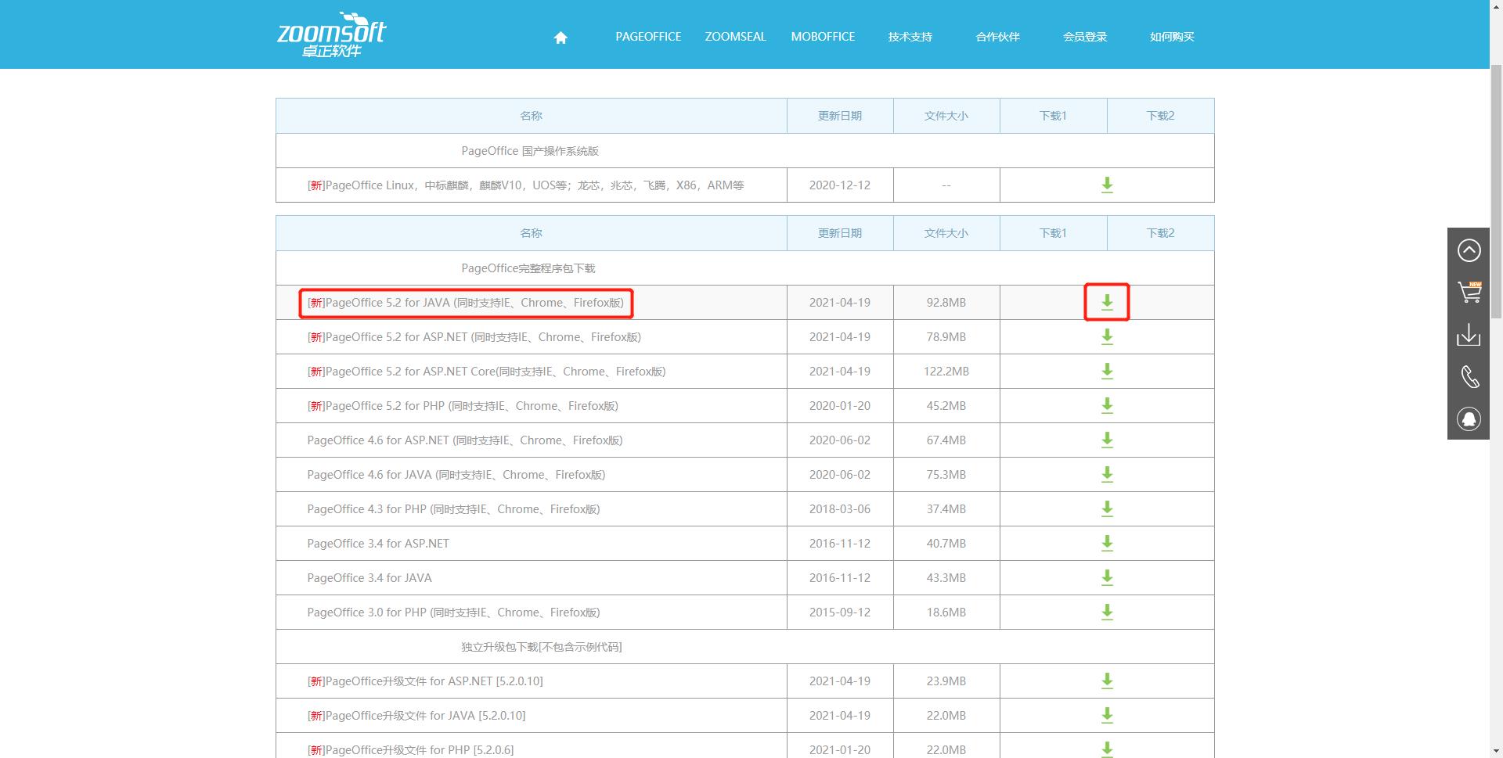The width and height of the screenshot is (1503, 758).
Task: Open the PAGEOFFICE menu
Action: [648, 37]
